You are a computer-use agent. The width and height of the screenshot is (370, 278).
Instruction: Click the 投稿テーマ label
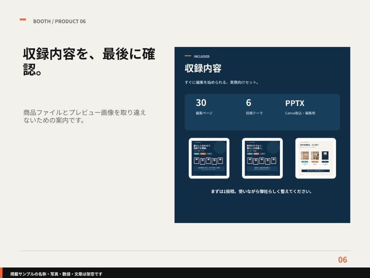click(x=254, y=113)
